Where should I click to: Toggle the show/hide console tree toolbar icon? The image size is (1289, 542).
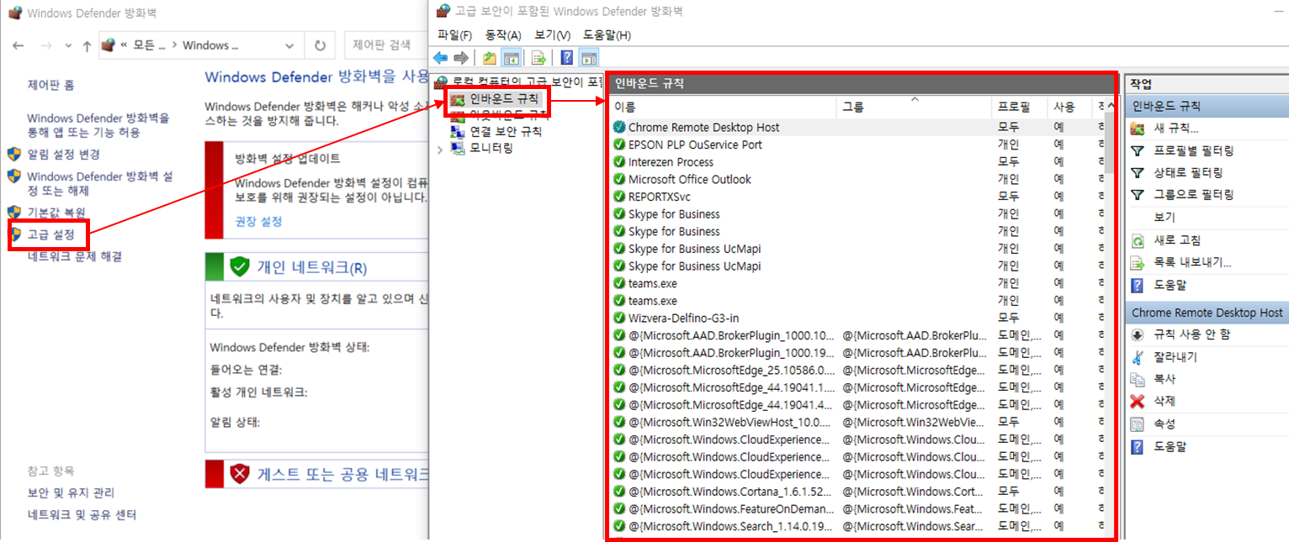pos(510,58)
